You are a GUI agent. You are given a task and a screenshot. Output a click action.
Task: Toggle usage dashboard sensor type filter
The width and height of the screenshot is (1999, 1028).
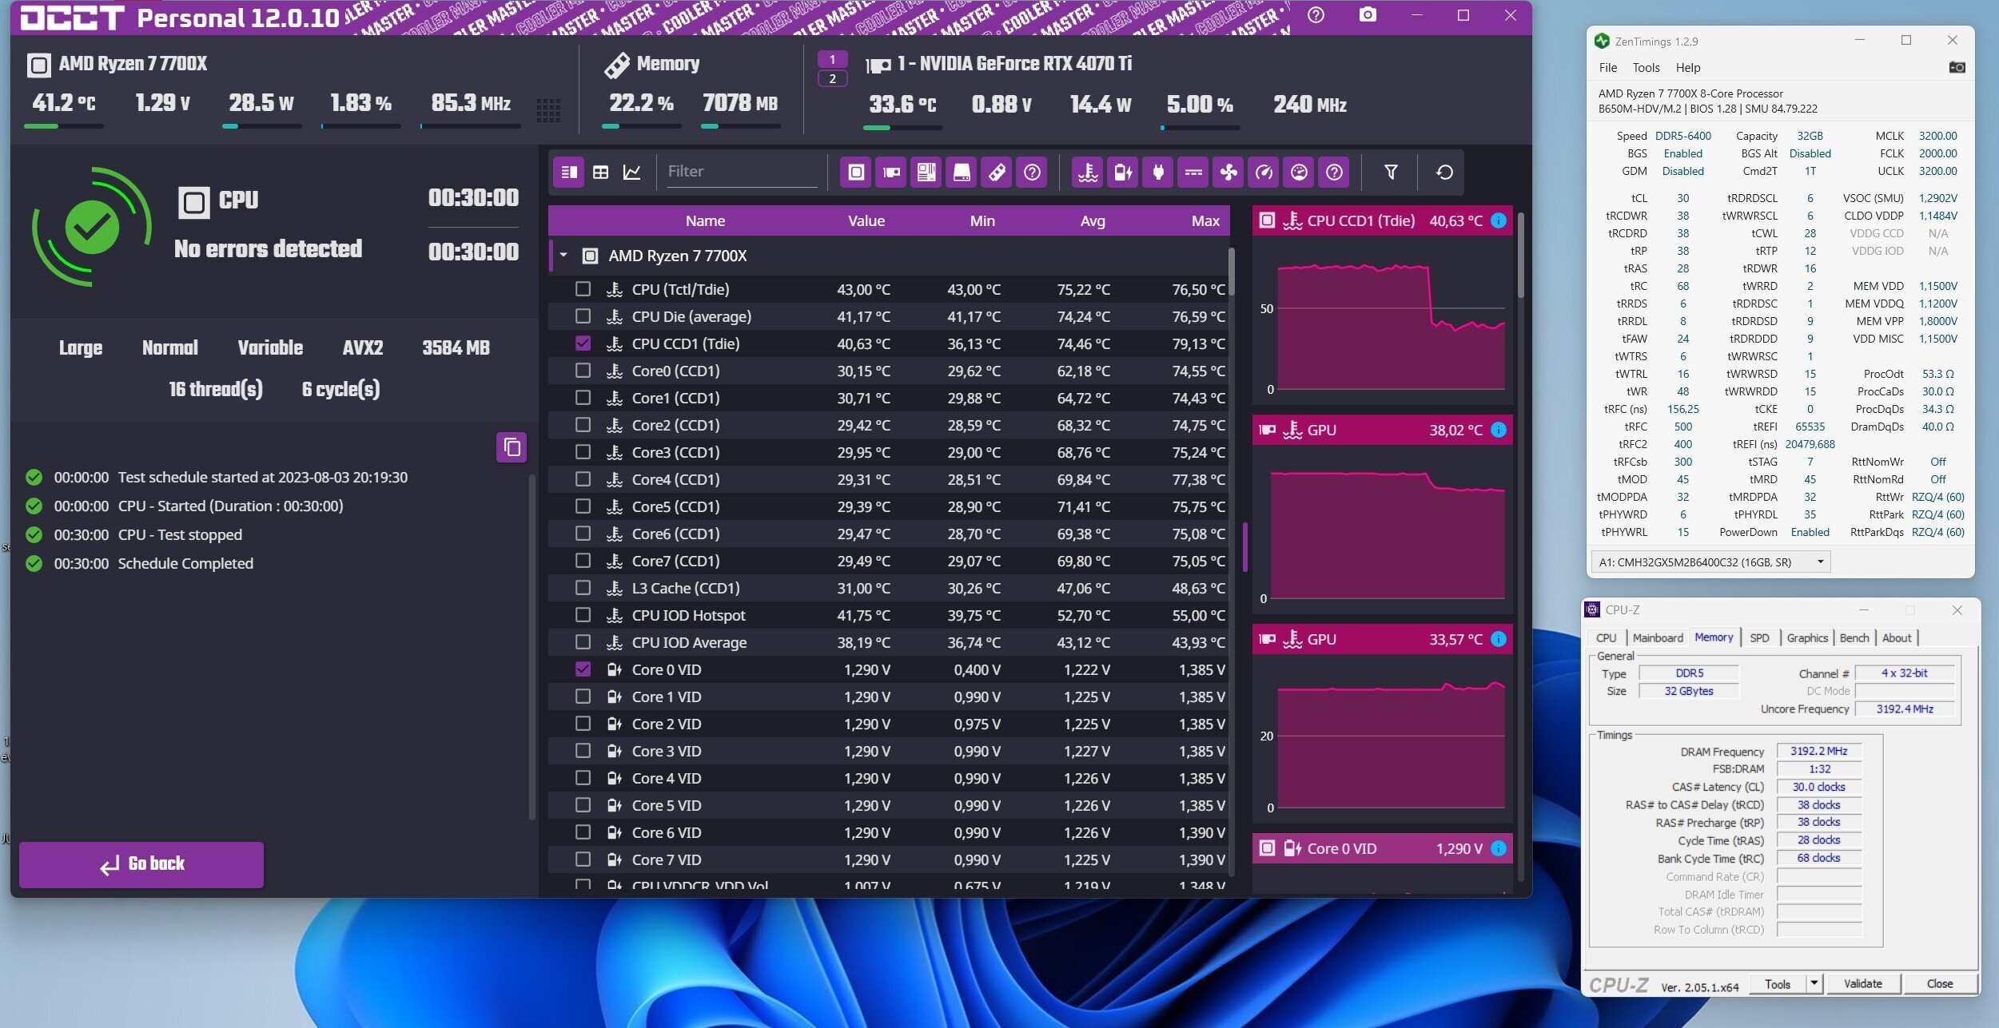tap(1299, 172)
